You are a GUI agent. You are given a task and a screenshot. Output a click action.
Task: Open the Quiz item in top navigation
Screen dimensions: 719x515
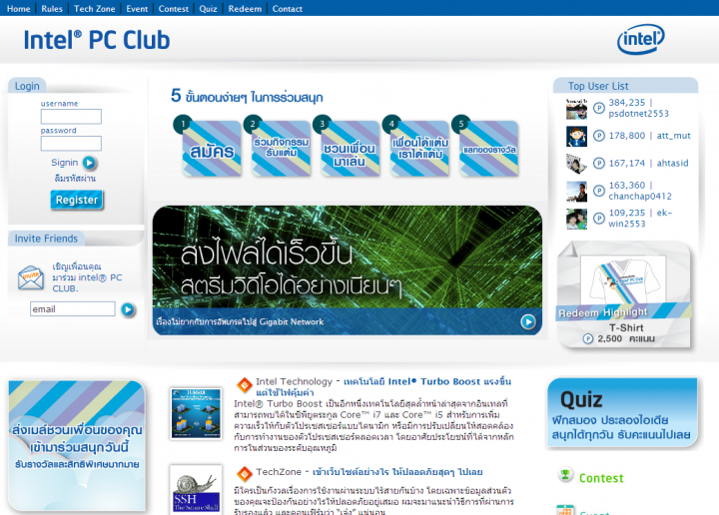[208, 9]
